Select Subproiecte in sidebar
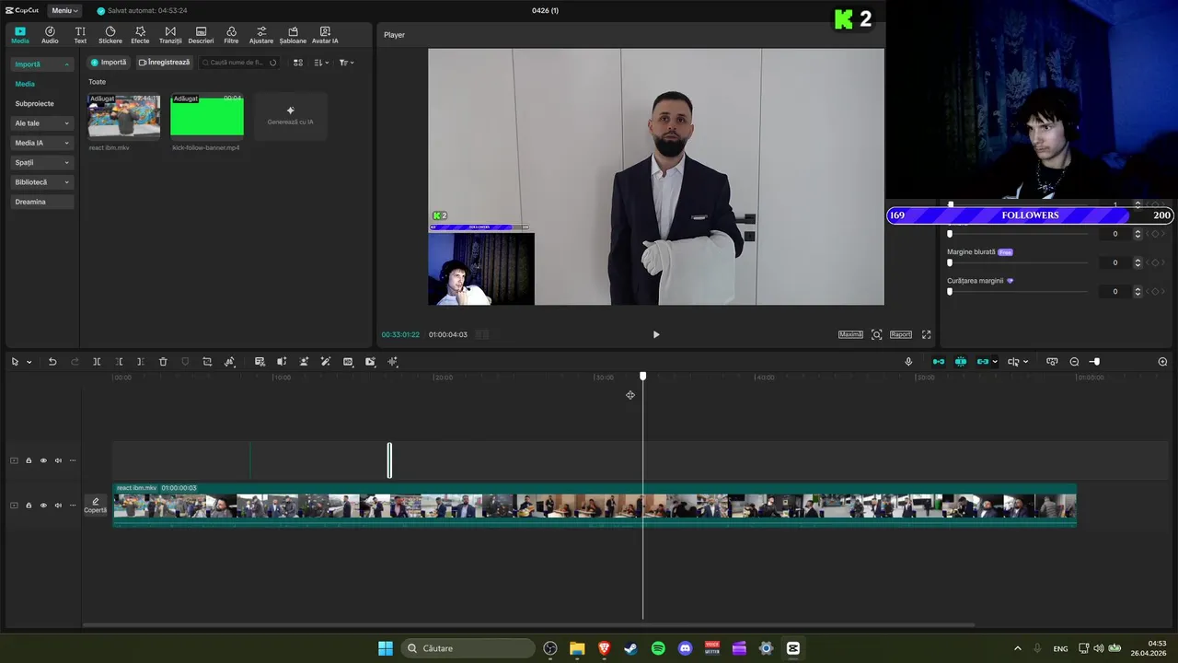Image resolution: width=1178 pixels, height=663 pixels. (x=34, y=103)
